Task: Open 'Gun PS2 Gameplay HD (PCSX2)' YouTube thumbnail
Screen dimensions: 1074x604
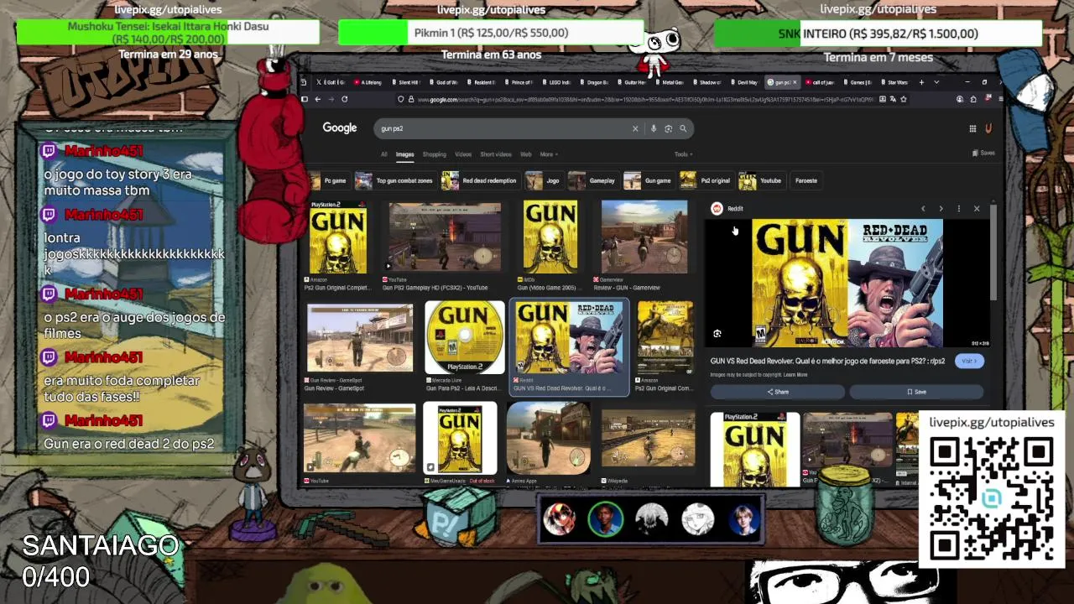Action: pos(445,237)
